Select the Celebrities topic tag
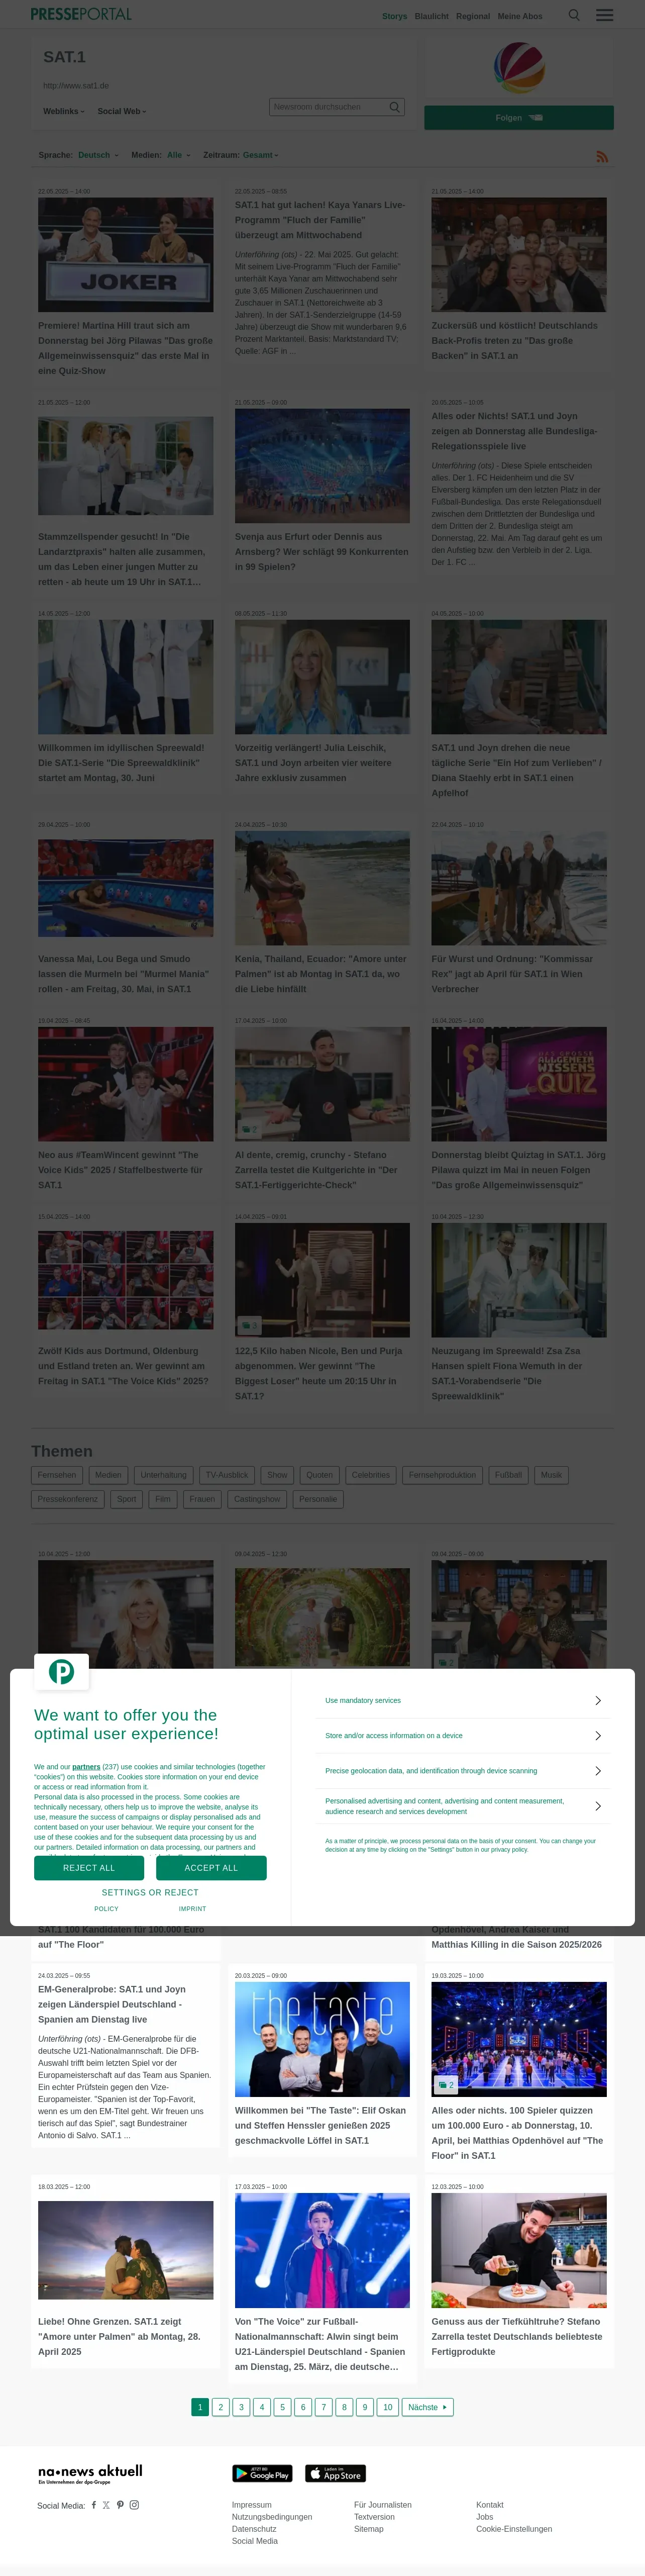645x2576 pixels. (x=371, y=1475)
